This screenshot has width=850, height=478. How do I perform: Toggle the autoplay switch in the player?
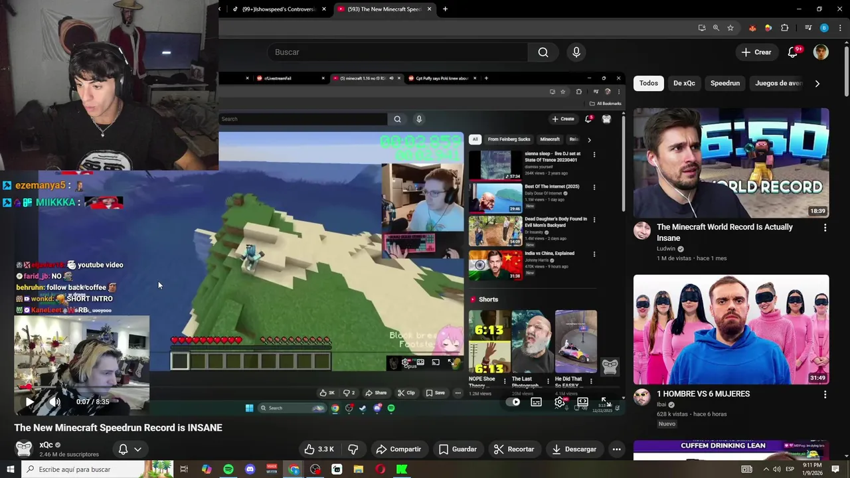click(x=515, y=402)
